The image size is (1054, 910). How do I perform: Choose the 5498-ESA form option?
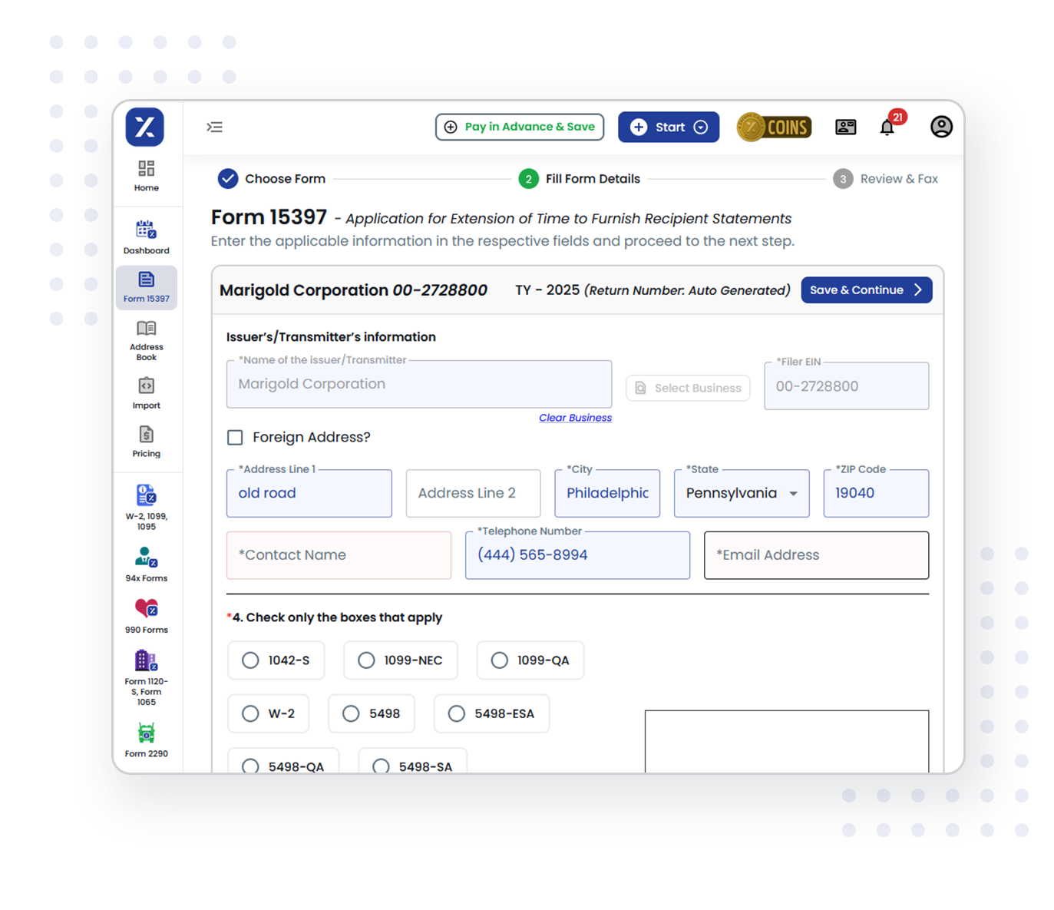point(458,713)
